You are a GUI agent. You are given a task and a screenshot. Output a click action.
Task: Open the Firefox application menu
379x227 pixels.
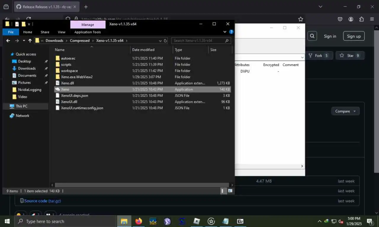pyautogui.click(x=372, y=19)
